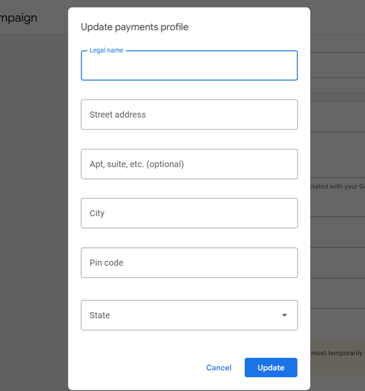Select the Pin code field

[189, 262]
